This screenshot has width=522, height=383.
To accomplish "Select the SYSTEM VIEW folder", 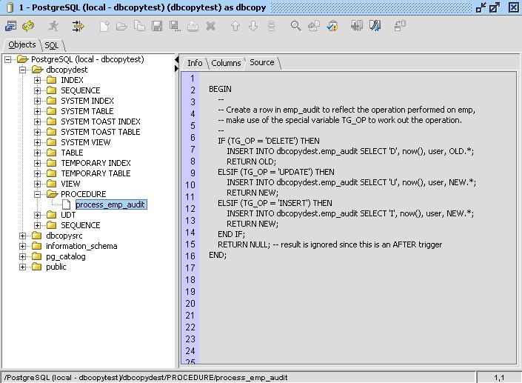I will tap(85, 142).
